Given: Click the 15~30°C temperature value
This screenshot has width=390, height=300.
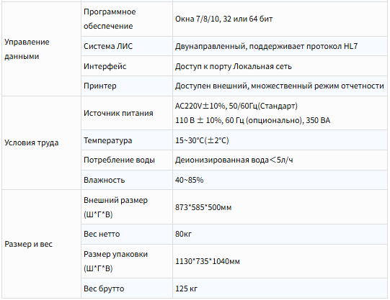Looking at the screenshot, I should [x=202, y=140].
